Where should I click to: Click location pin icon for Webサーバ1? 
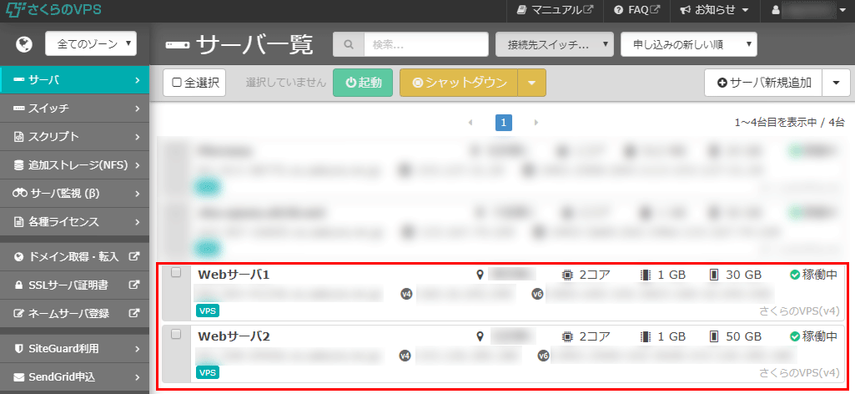point(480,275)
